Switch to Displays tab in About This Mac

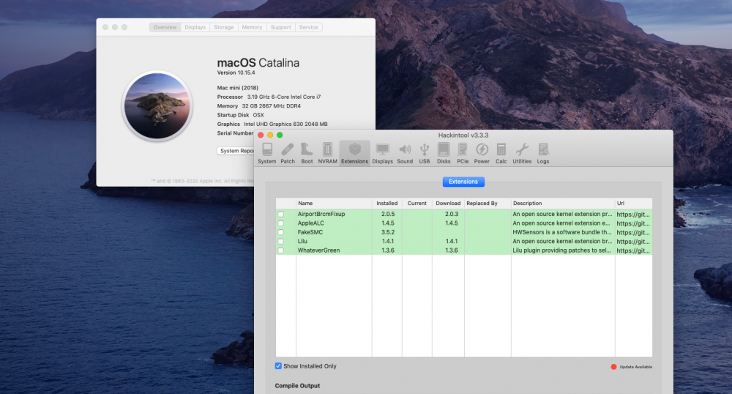pos(195,27)
